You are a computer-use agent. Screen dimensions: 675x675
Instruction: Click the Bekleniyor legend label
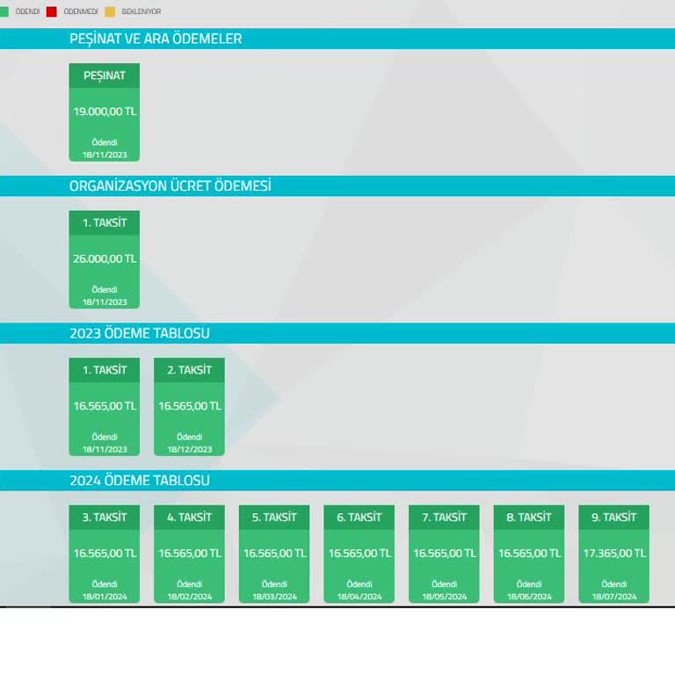tap(141, 11)
